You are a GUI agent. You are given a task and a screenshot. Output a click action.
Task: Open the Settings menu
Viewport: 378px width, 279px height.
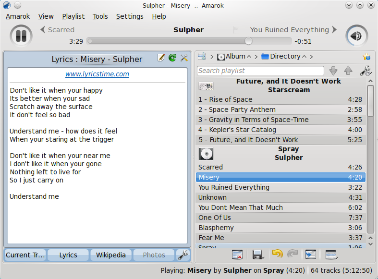(x=130, y=16)
